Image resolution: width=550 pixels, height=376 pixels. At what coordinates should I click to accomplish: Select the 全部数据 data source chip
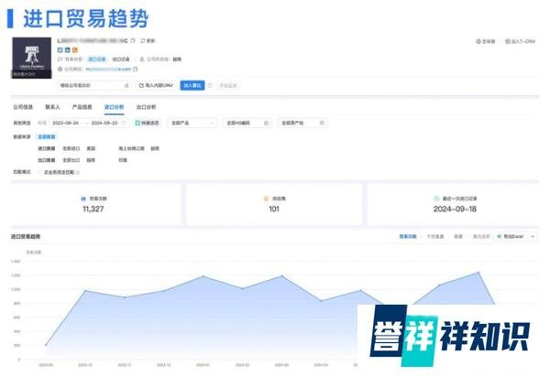pyautogui.click(x=47, y=136)
